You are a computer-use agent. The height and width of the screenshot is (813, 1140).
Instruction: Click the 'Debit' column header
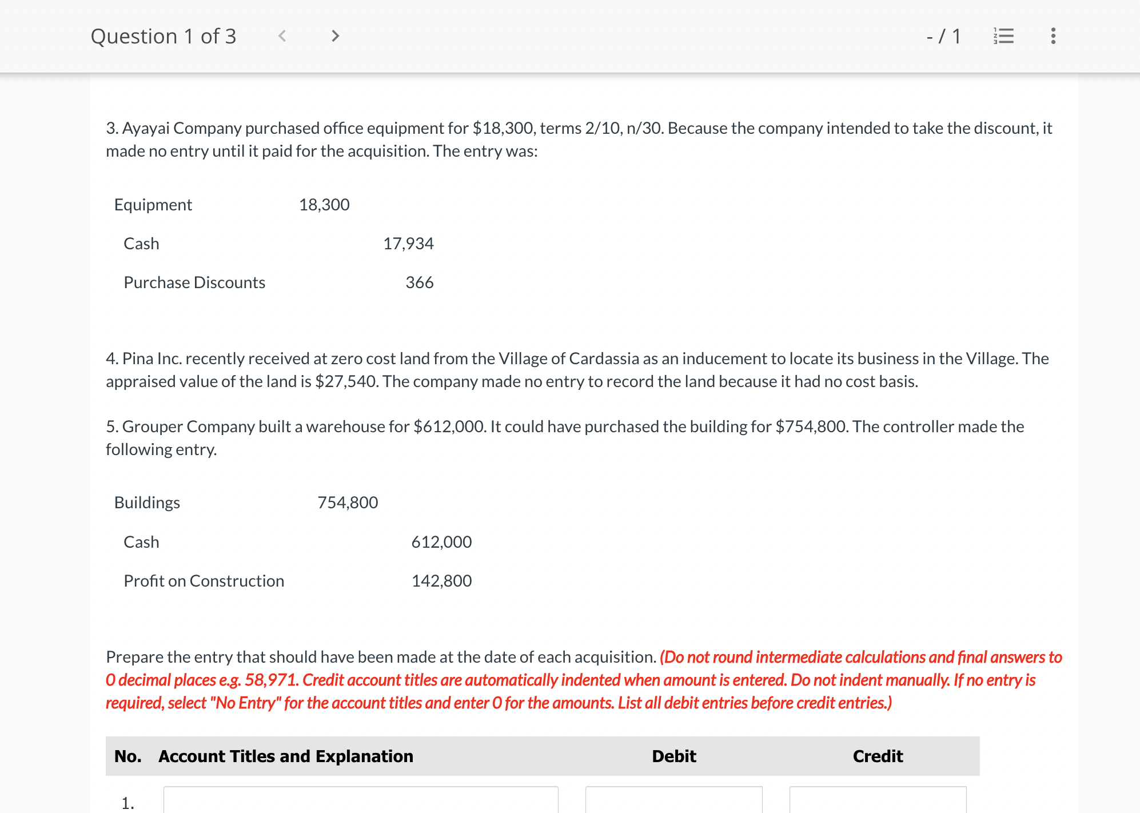(x=673, y=756)
